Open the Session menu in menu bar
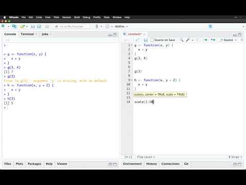The width and height of the screenshot is (246, 185). click(x=67, y=17)
